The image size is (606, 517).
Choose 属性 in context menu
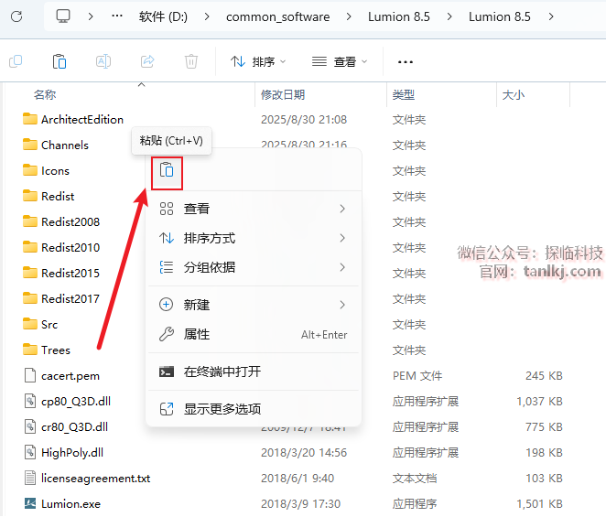254,334
